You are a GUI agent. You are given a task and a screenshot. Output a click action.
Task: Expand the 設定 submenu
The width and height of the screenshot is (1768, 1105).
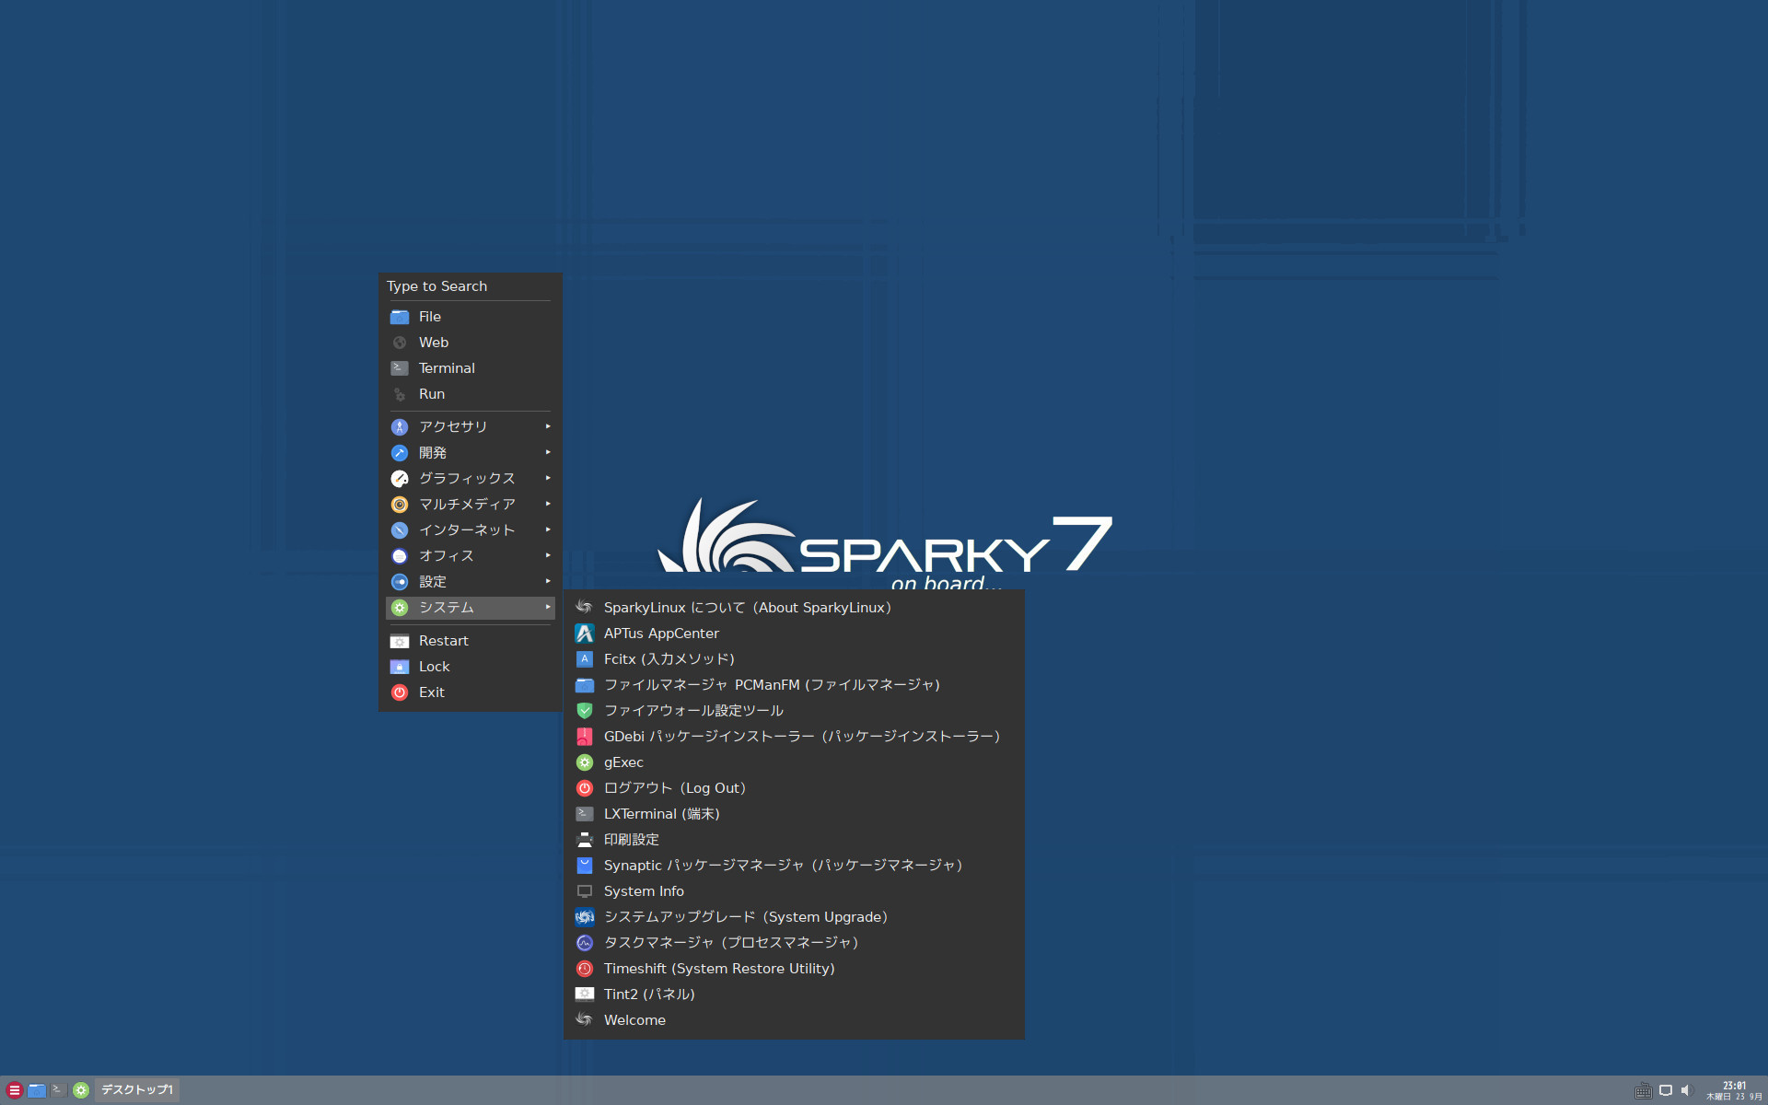[x=470, y=582]
